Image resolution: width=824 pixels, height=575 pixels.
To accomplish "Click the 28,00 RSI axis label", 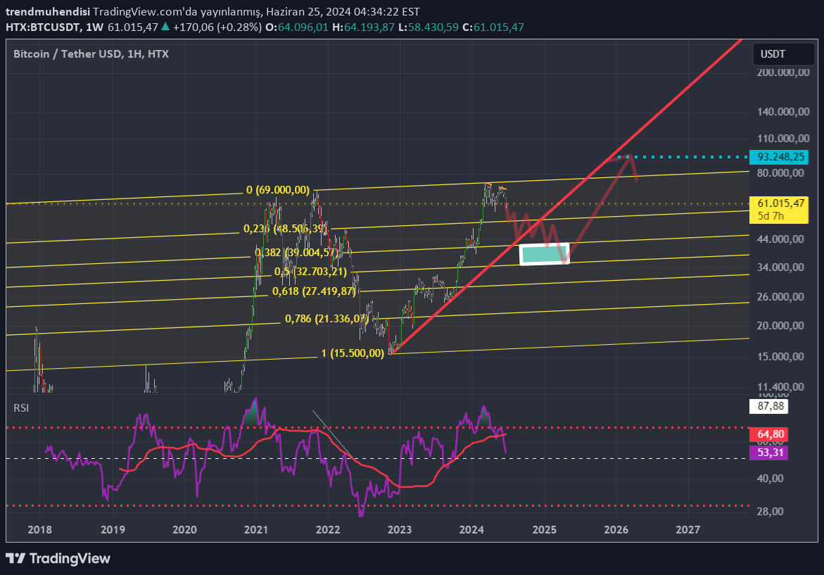I will point(771,512).
